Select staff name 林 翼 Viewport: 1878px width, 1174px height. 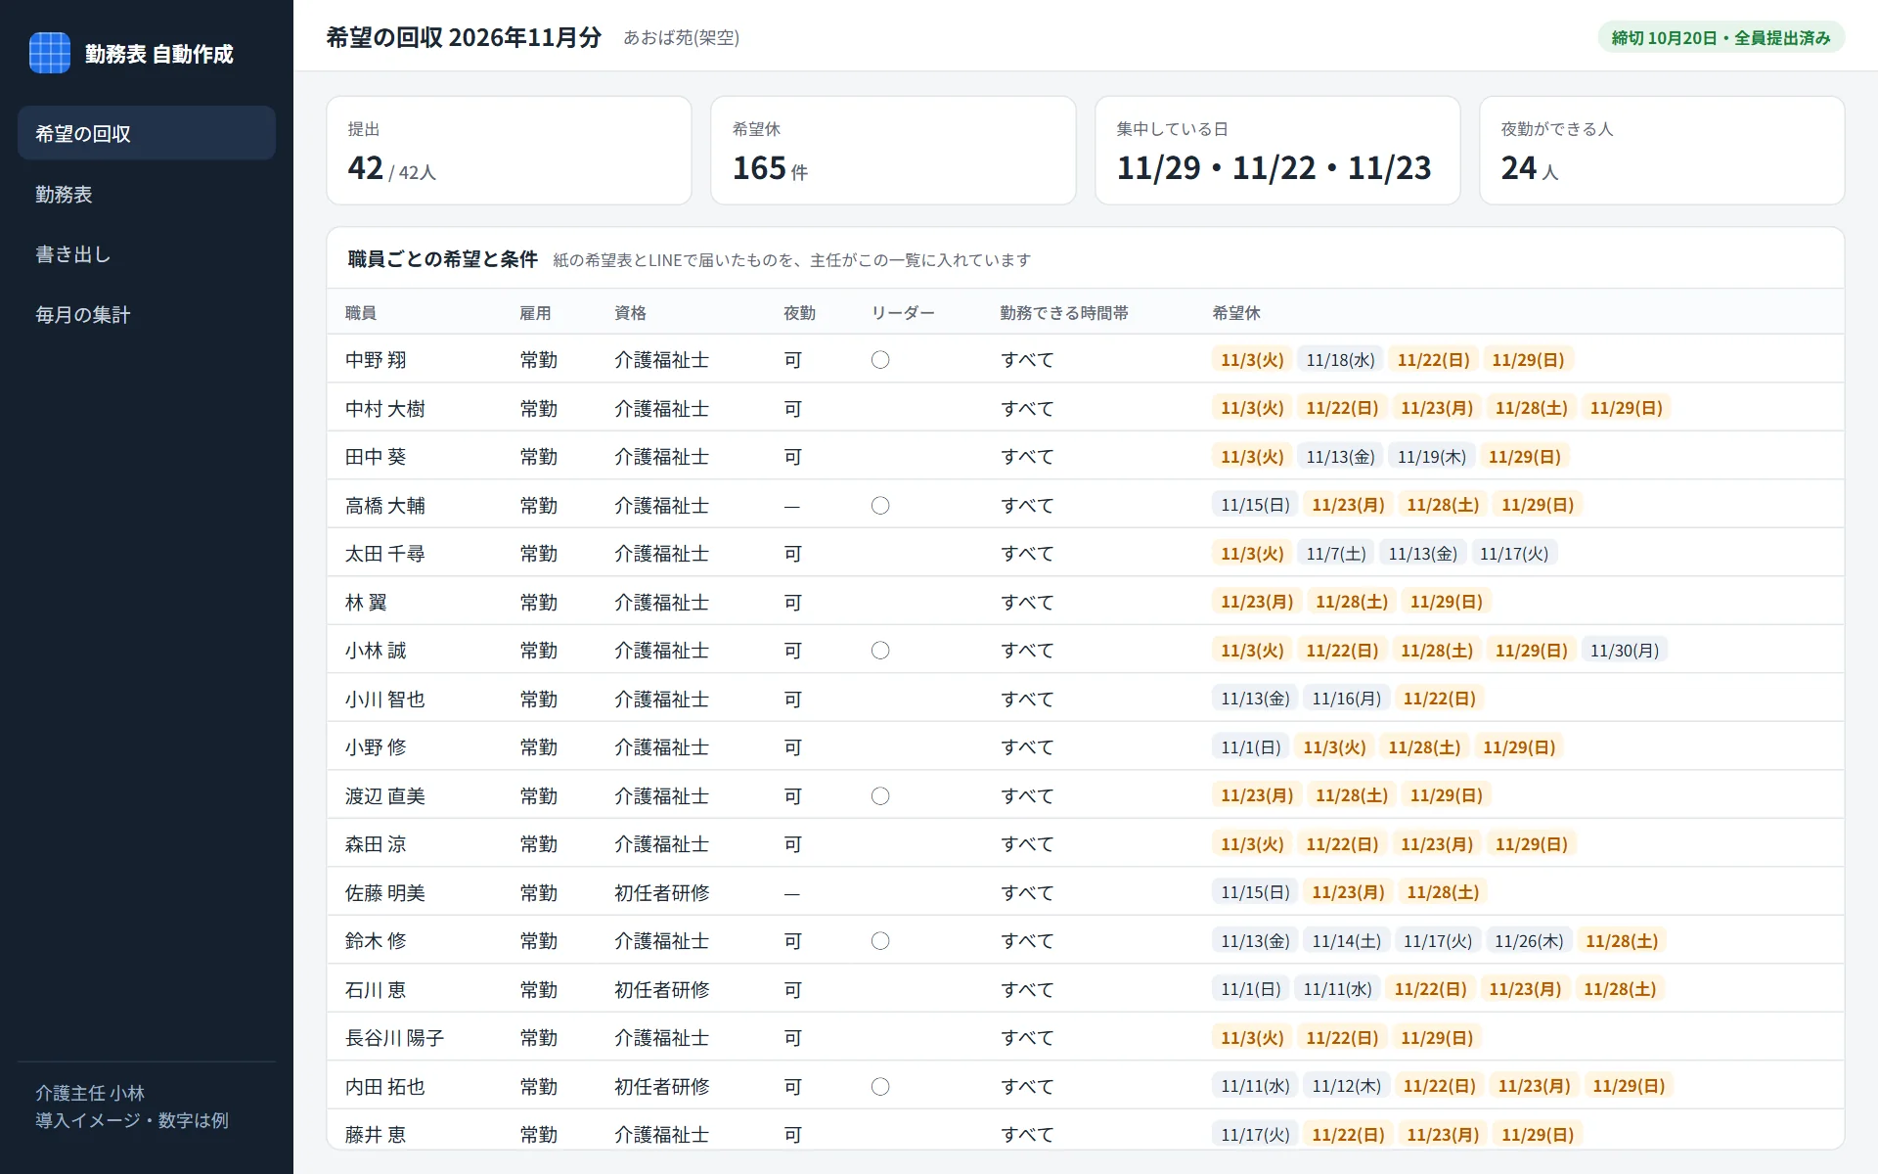(x=366, y=603)
